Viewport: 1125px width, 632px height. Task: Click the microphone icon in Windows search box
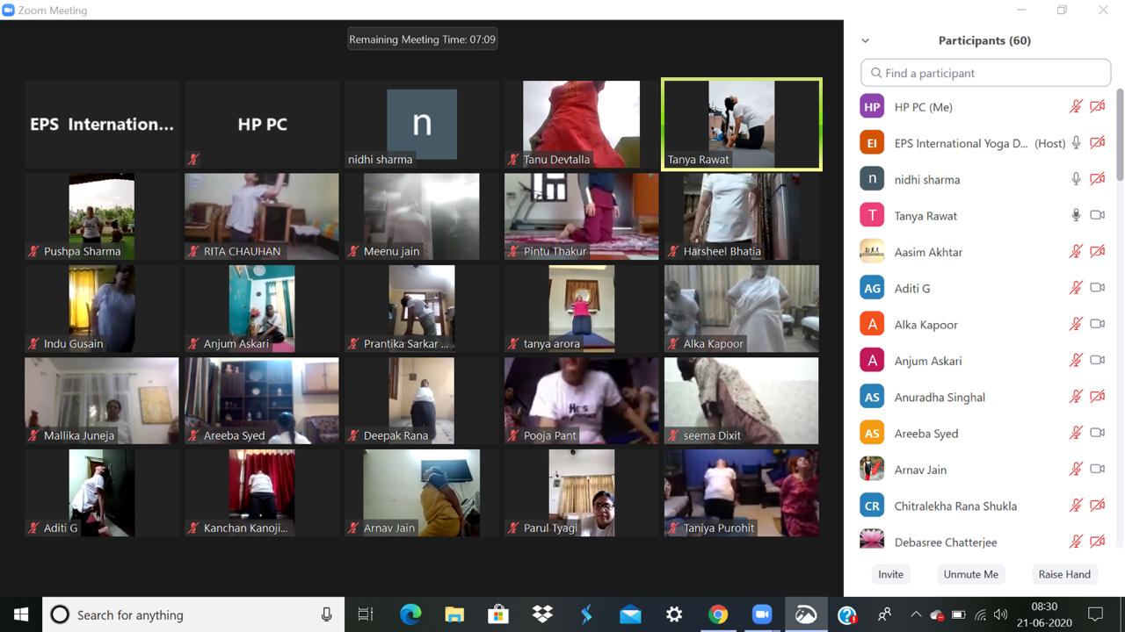326,614
